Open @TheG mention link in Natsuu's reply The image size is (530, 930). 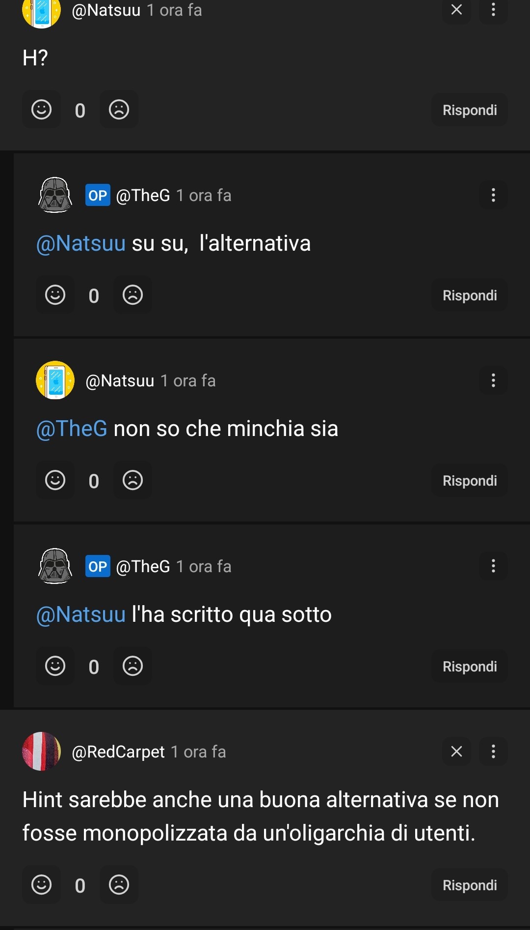[x=72, y=429]
